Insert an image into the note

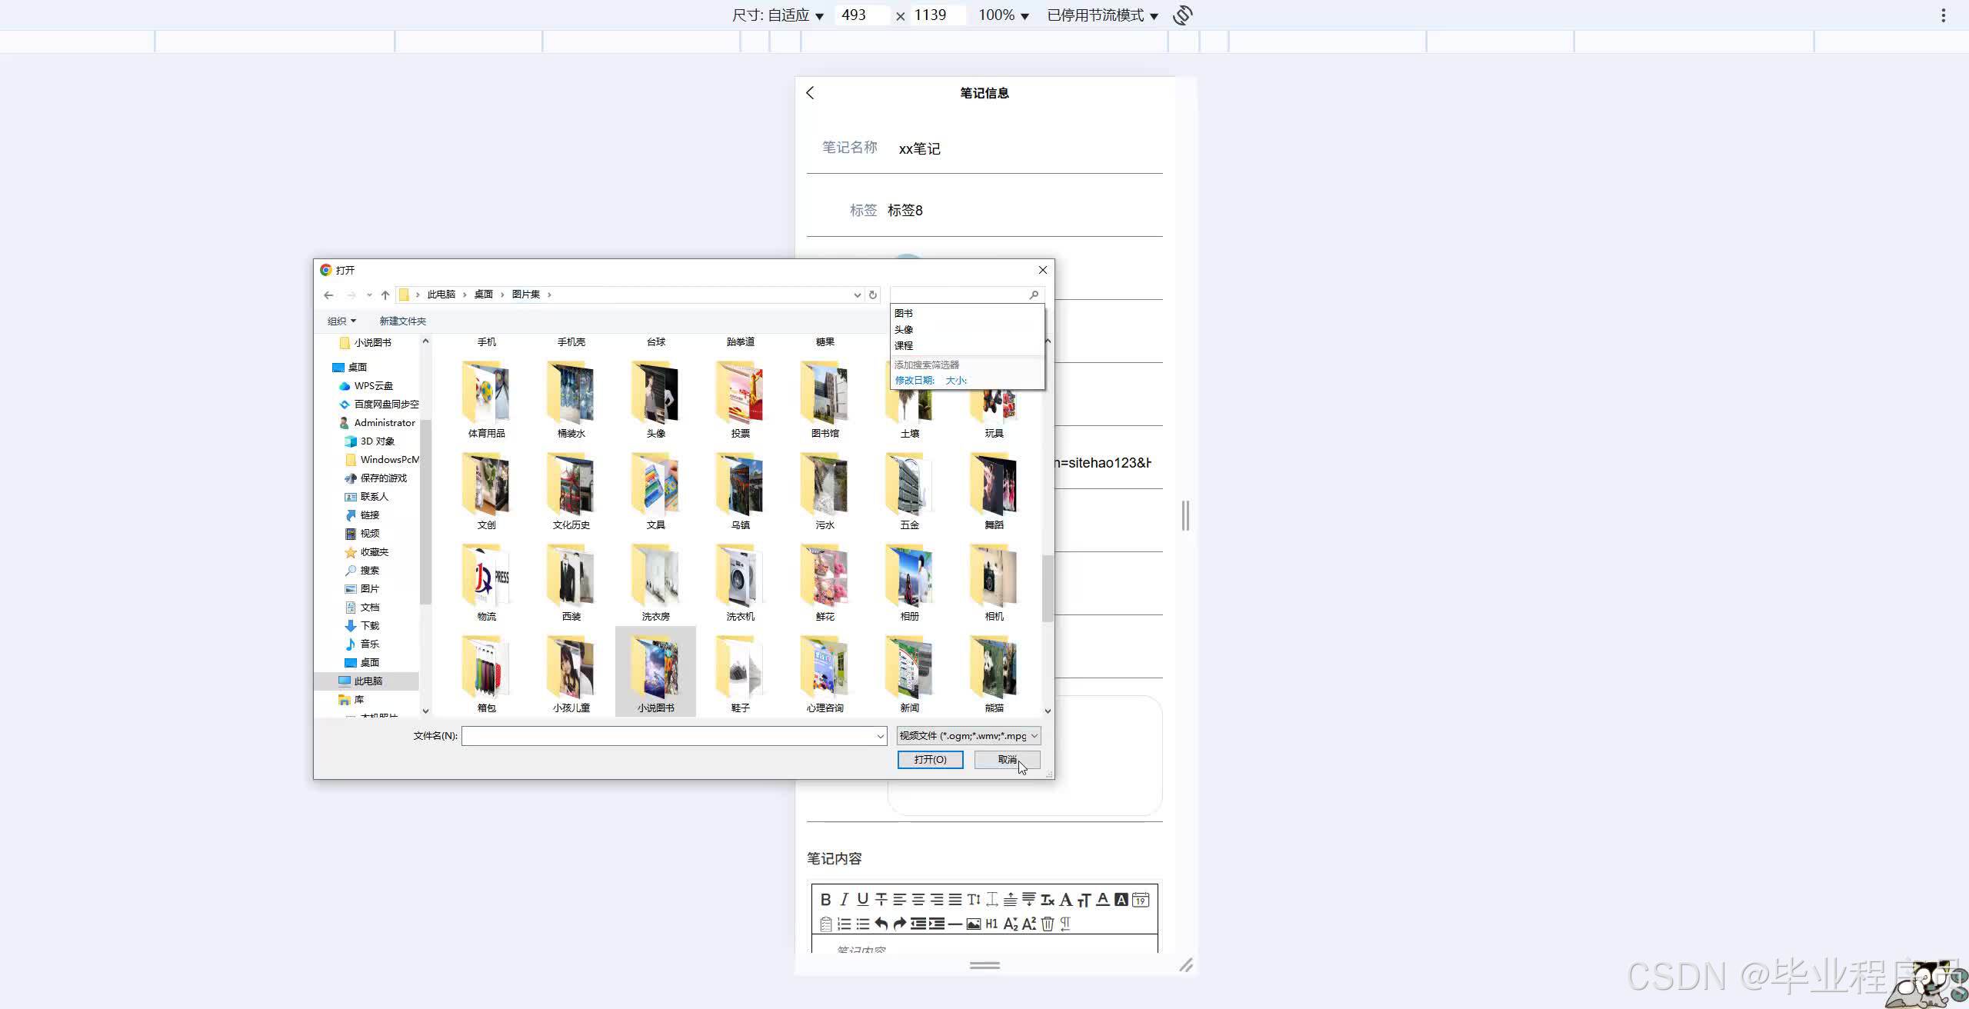pos(973,924)
